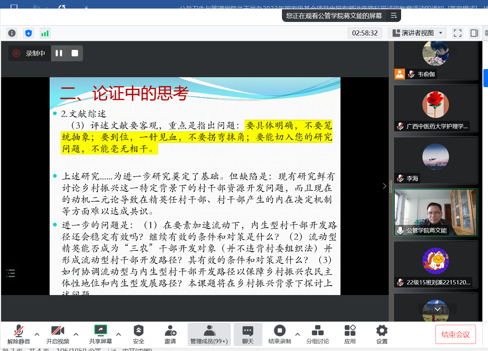Open Breakout Rooms (分组讨论)
This screenshot has width=488, height=351.
tap(317, 334)
